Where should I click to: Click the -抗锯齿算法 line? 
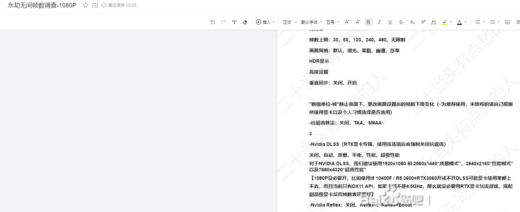coord(347,123)
